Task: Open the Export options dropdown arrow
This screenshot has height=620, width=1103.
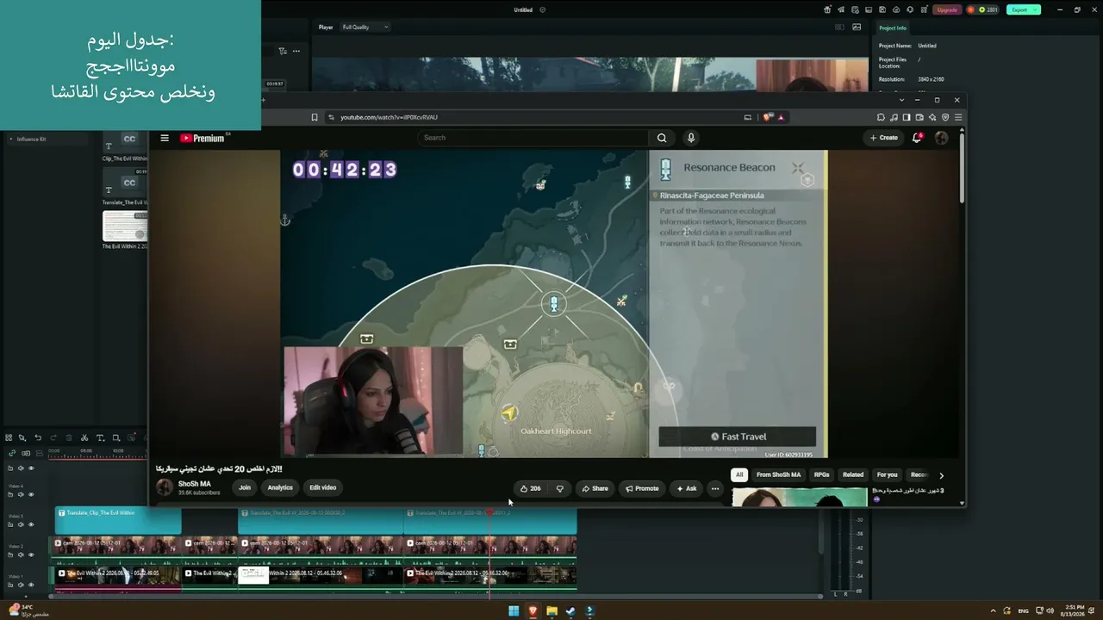Action: (x=1035, y=9)
